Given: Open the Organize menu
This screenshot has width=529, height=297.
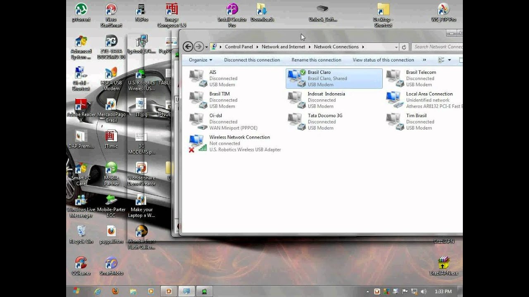Looking at the screenshot, I should [x=200, y=60].
